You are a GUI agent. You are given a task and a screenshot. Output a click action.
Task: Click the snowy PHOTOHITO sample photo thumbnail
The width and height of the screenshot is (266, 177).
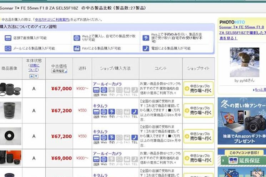coord(244,62)
